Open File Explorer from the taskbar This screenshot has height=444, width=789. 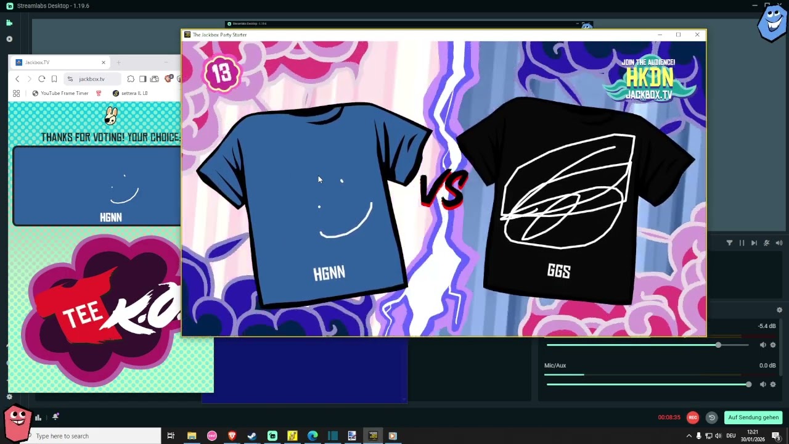[192, 436]
